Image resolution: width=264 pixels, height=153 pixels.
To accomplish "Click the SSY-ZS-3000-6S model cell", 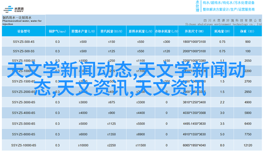I will pyautogui.click(x=23, y=102).
